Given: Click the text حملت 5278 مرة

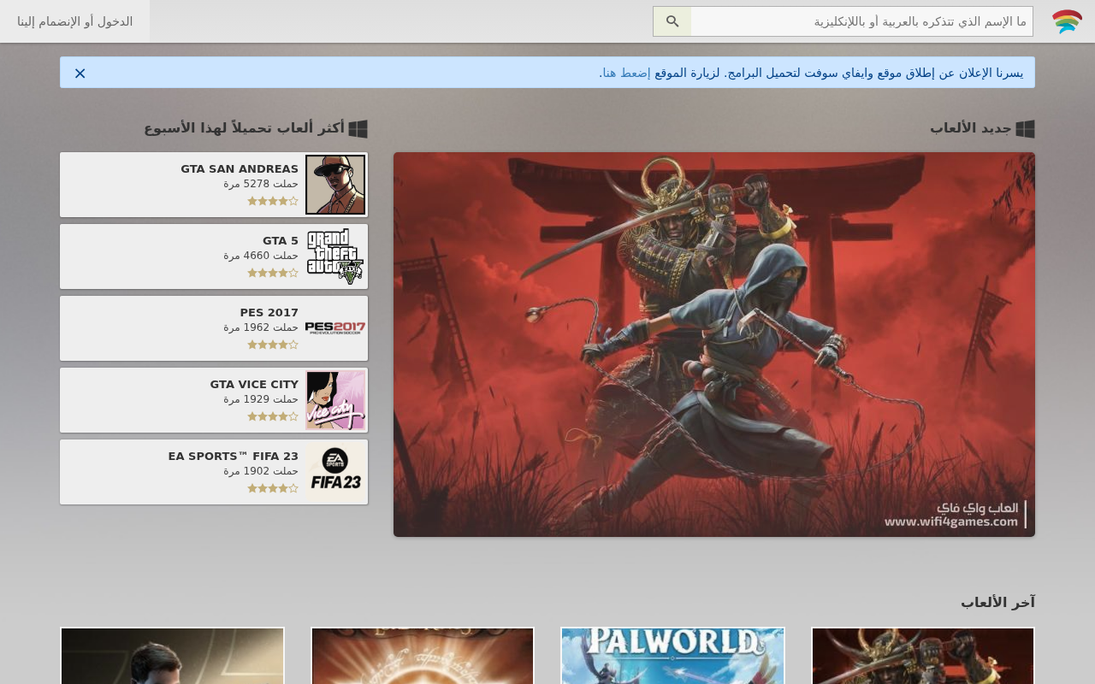Looking at the screenshot, I should [x=261, y=184].
